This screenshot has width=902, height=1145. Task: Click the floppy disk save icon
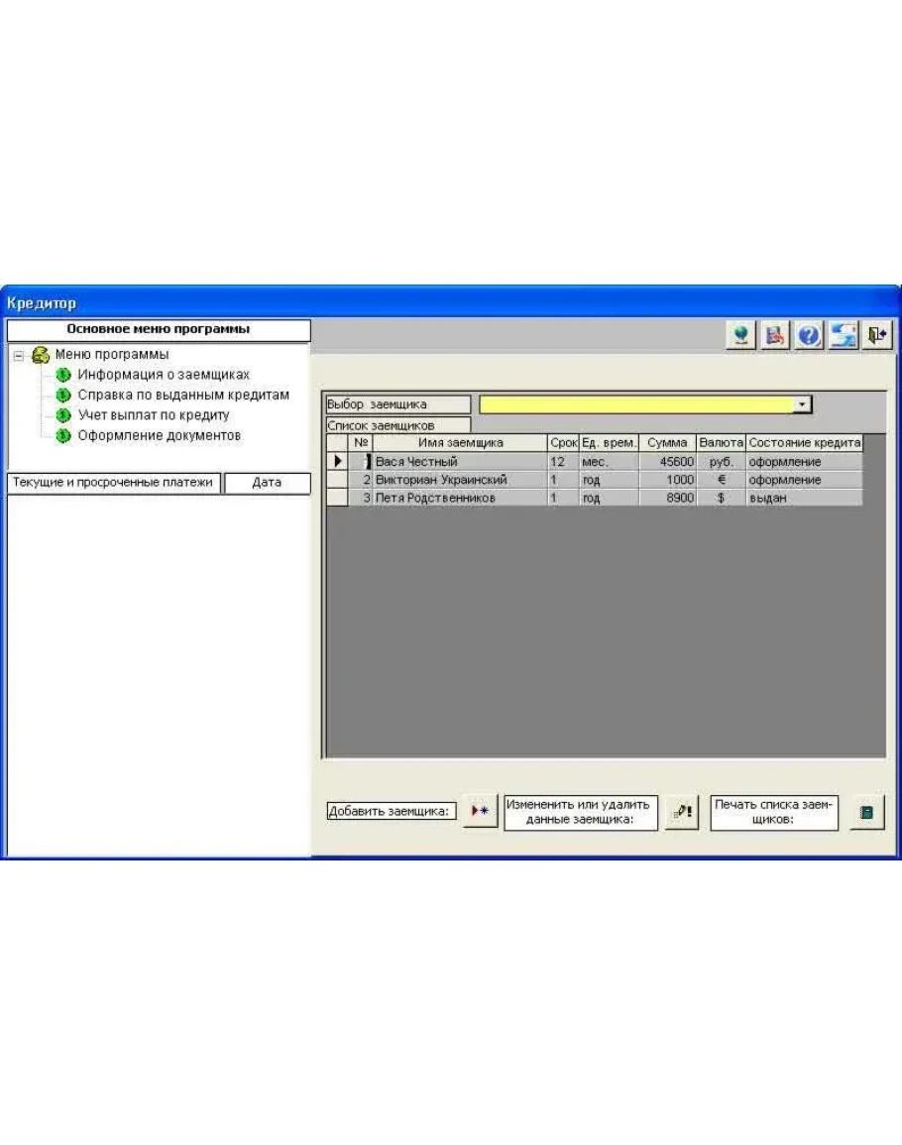coord(774,336)
